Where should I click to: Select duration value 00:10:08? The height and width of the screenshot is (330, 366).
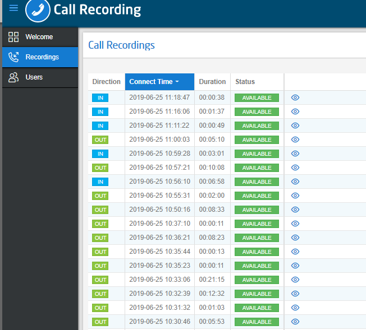(212, 168)
